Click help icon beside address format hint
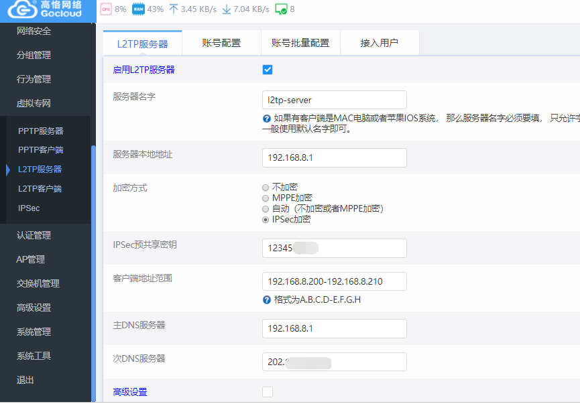580x404 pixels. point(267,299)
